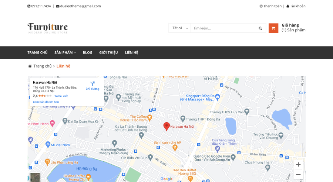The height and width of the screenshot is (182, 333).
Task: Zoom in the map with plus button
Action: tap(298, 164)
